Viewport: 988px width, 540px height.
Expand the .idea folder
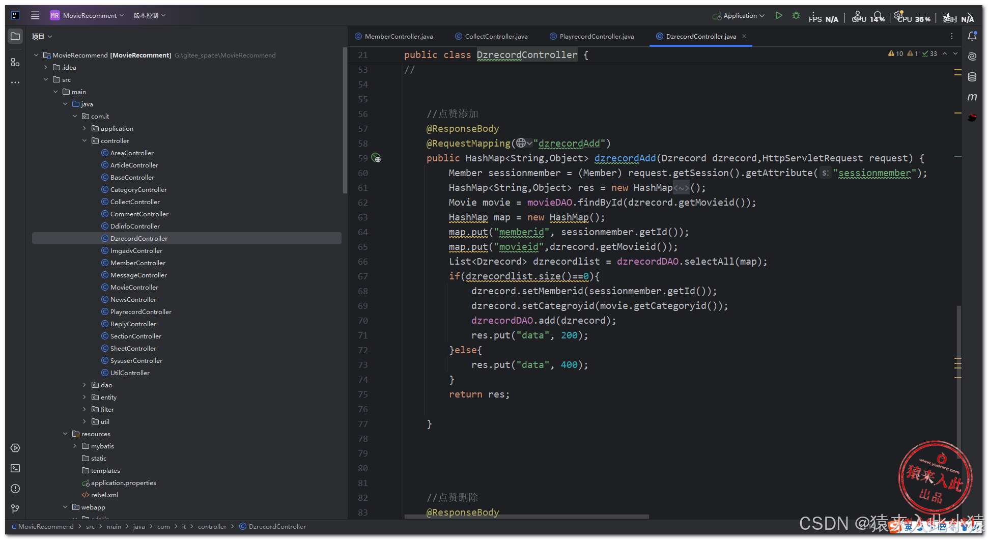click(45, 67)
